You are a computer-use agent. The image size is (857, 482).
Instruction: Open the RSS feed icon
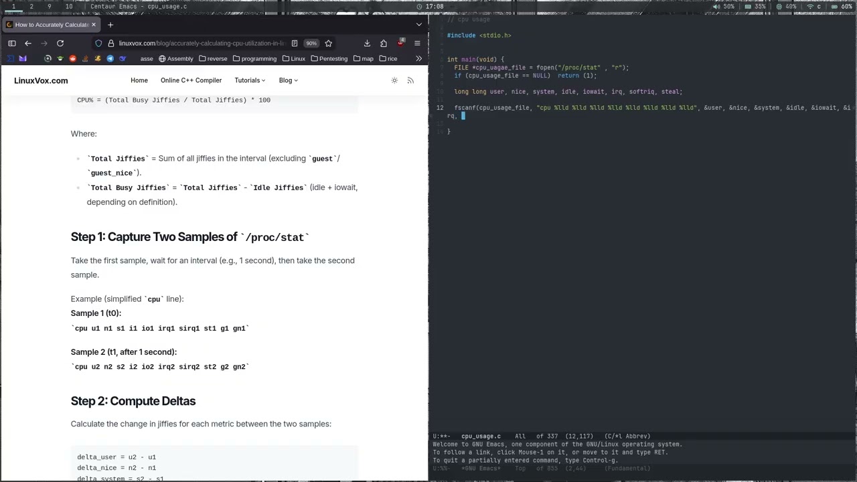(410, 80)
